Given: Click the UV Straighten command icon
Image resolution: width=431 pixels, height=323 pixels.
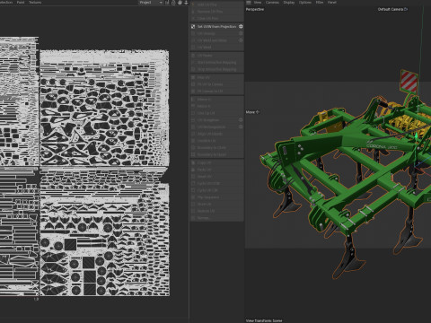Looking at the screenshot, I should tap(193, 120).
